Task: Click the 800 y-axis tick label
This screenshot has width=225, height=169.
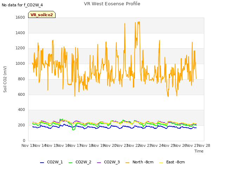Action: [21, 79]
